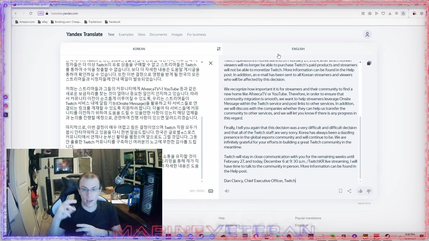This screenshot has width=429, height=241.
Task: Open Spotify from the taskbar
Action: [x=332, y=236]
